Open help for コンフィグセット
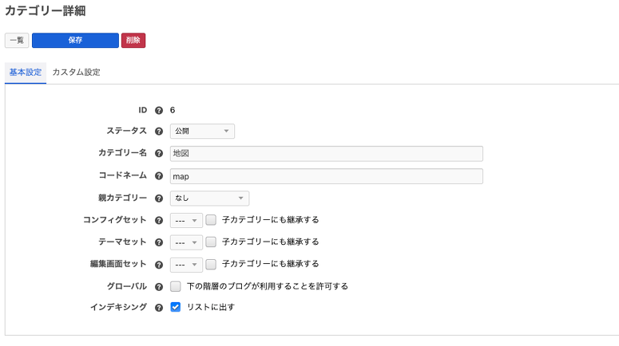Image resolution: width=619 pixels, height=346 pixels. click(159, 220)
